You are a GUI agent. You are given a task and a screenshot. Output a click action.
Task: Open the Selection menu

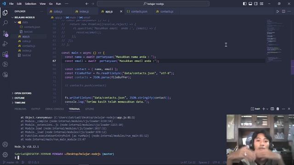click(x=31, y=4)
